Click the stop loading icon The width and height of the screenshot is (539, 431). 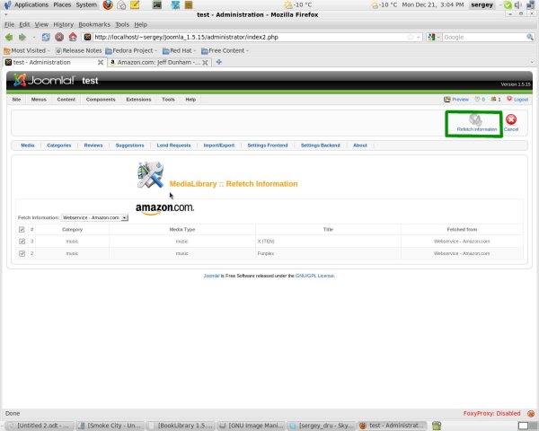(x=59, y=37)
